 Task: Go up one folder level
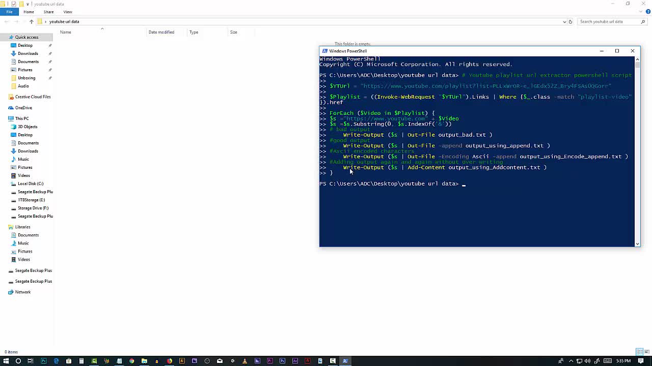coord(31,21)
